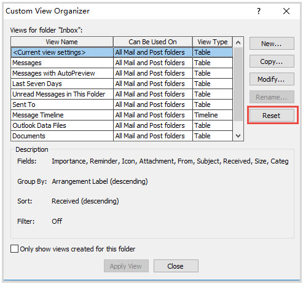Viewport: 303px width, 284px height.
Task: Click the scroll up arrow in views list
Action: tap(238, 42)
